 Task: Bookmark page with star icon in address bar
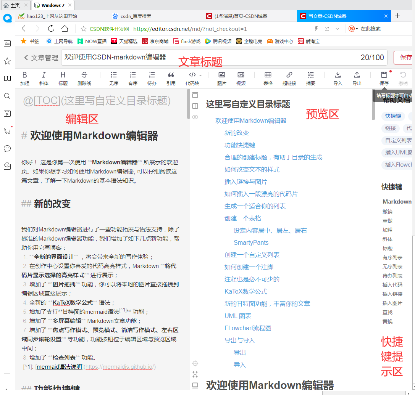pos(83,29)
